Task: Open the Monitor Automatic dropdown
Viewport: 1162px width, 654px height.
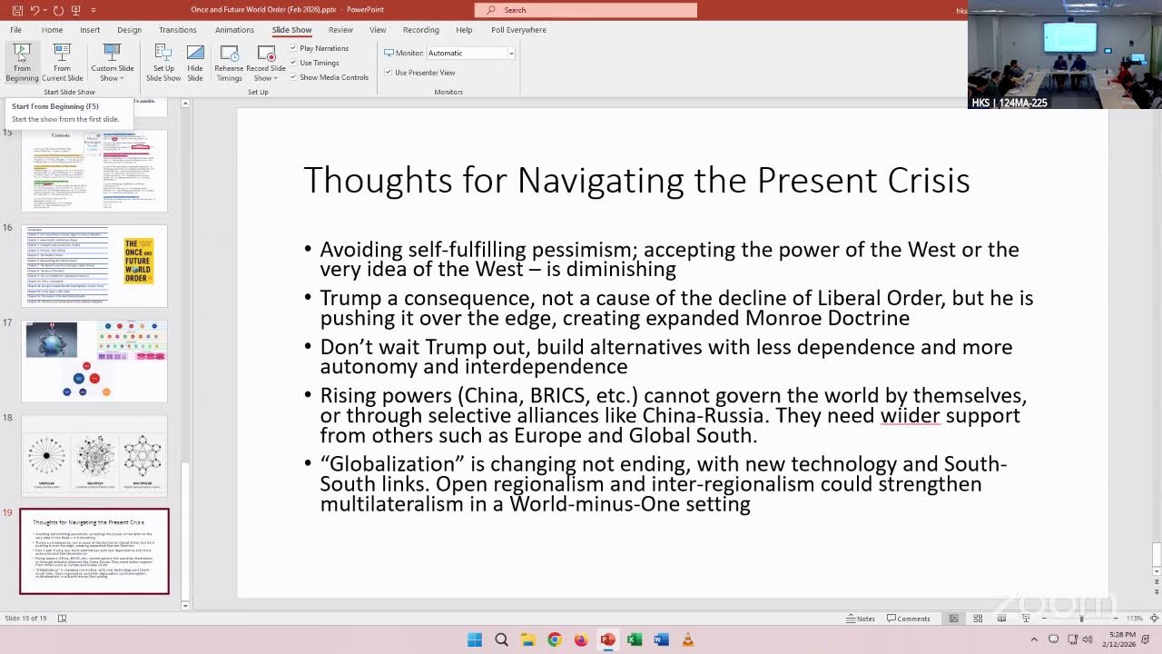Action: pos(510,53)
